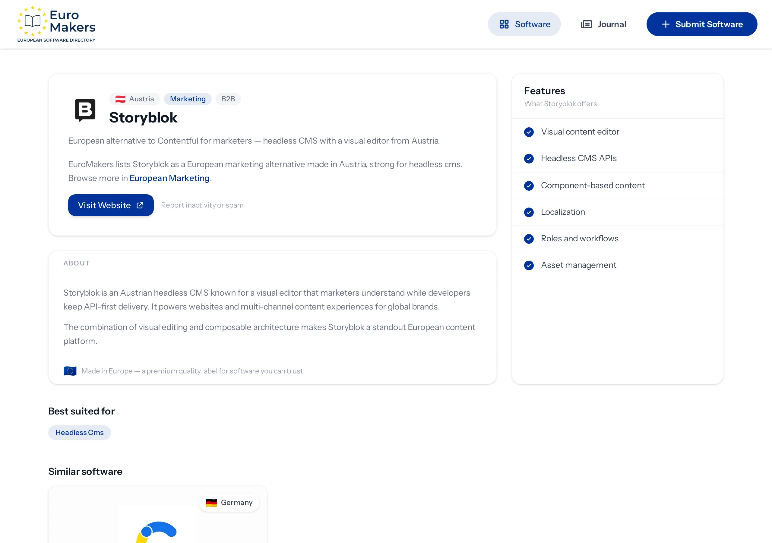Open the Software nav item
This screenshot has height=543, width=772.
coord(524,24)
